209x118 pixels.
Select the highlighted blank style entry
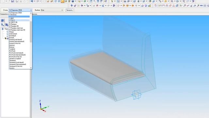pyautogui.click(x=19, y=16)
